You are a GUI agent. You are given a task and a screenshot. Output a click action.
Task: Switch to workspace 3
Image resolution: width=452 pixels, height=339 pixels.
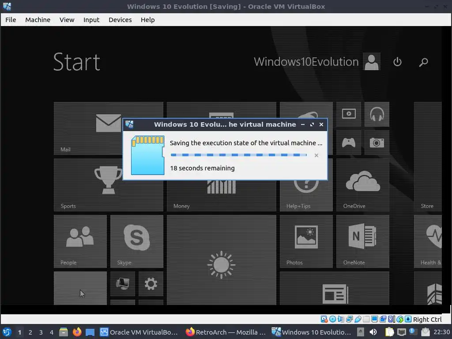(41, 332)
